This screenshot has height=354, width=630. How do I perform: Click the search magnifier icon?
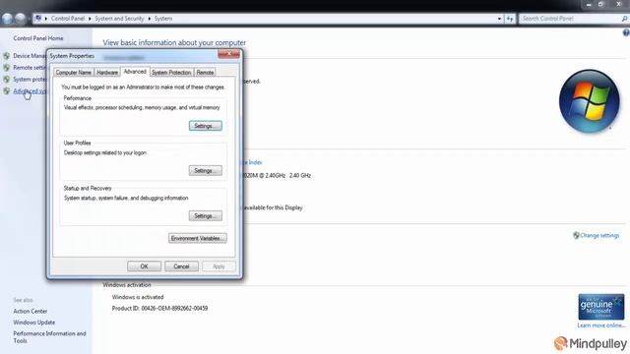coord(625,19)
